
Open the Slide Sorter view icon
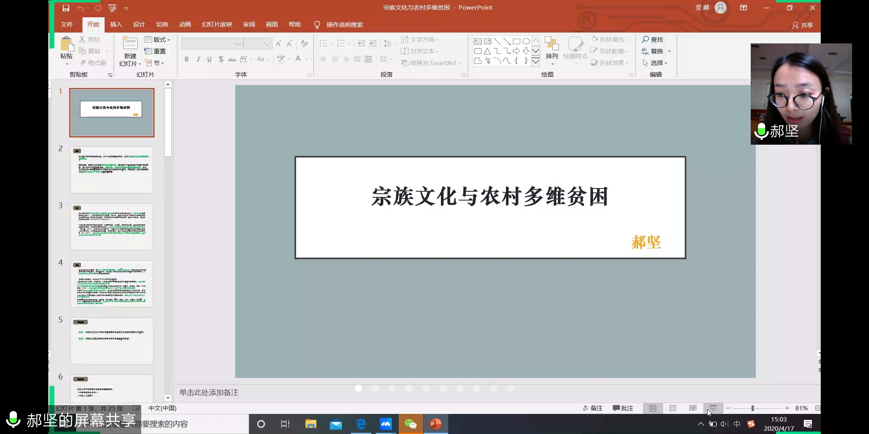(x=673, y=408)
